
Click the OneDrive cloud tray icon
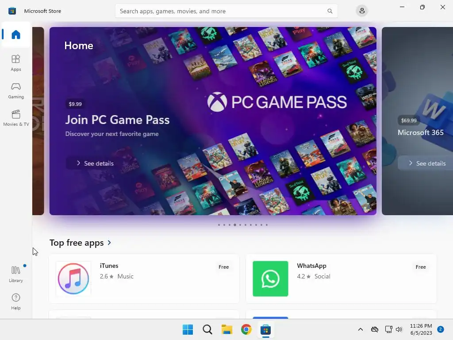[x=374, y=329]
